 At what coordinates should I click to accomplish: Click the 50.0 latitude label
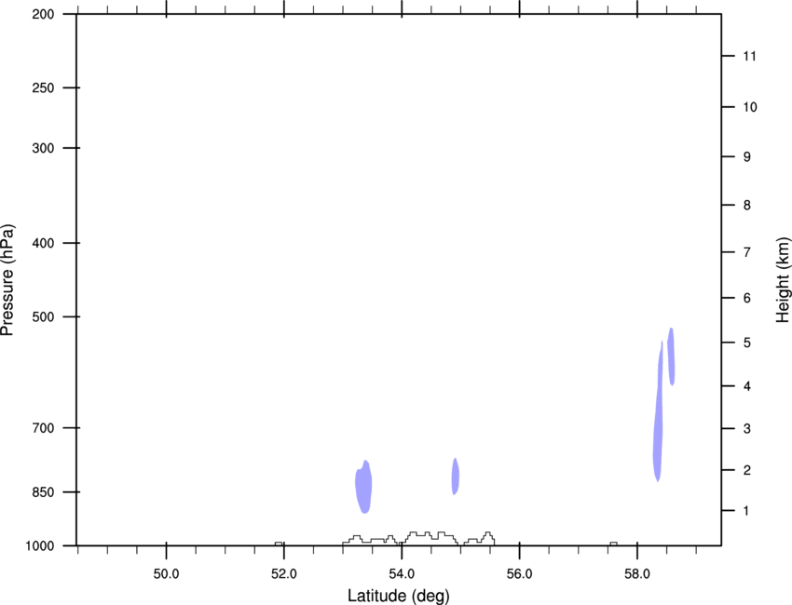click(166, 574)
